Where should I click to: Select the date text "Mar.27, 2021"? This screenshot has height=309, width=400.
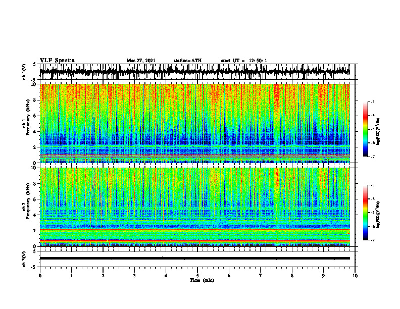[141, 61]
